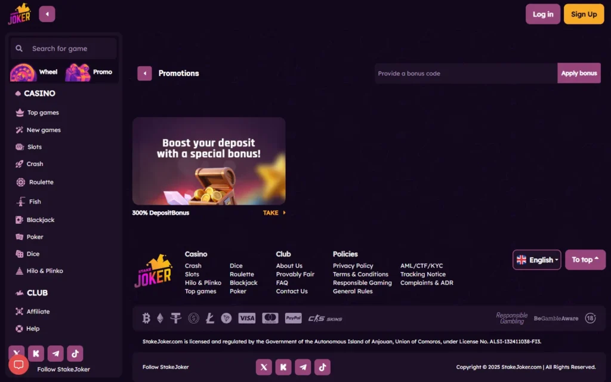Open footer Dice link
Screen dimensions: 611x382
pyautogui.click(x=236, y=266)
